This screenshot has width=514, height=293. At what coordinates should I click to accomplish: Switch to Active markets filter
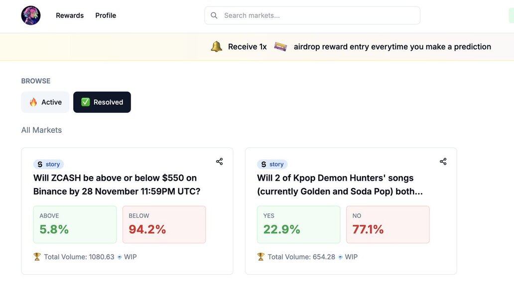click(x=45, y=102)
